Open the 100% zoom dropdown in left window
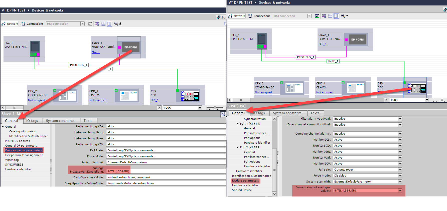The width and height of the screenshot is (447, 211). [200, 108]
